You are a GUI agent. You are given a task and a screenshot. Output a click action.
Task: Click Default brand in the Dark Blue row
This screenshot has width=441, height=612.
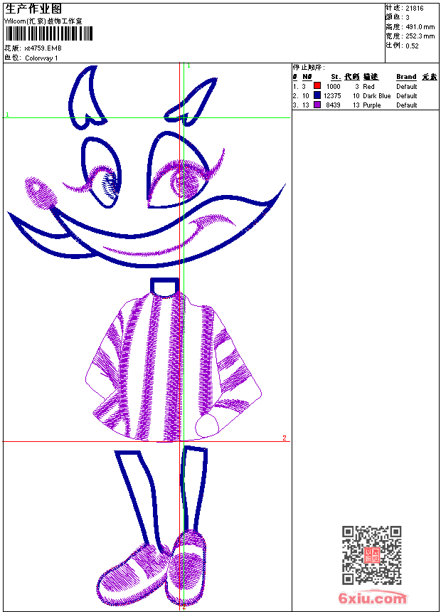(x=407, y=96)
